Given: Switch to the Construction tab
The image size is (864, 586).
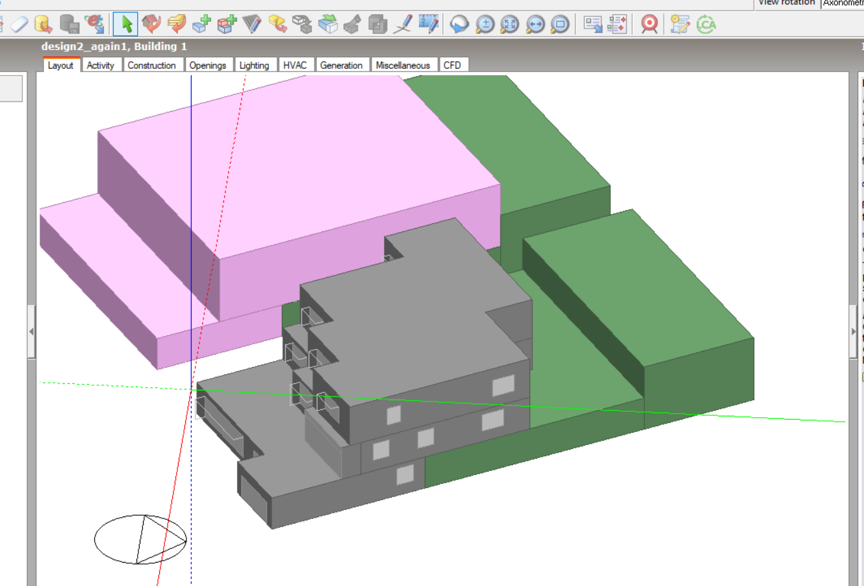Looking at the screenshot, I should coord(151,65).
